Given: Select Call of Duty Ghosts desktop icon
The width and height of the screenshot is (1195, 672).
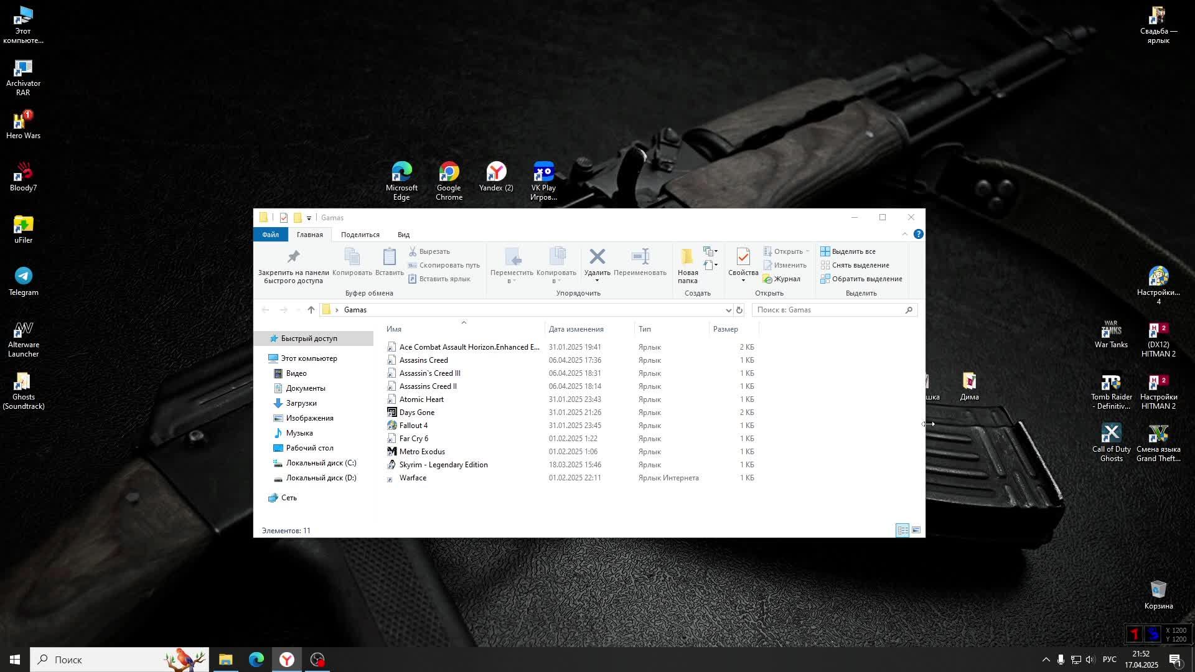Looking at the screenshot, I should [x=1111, y=442].
